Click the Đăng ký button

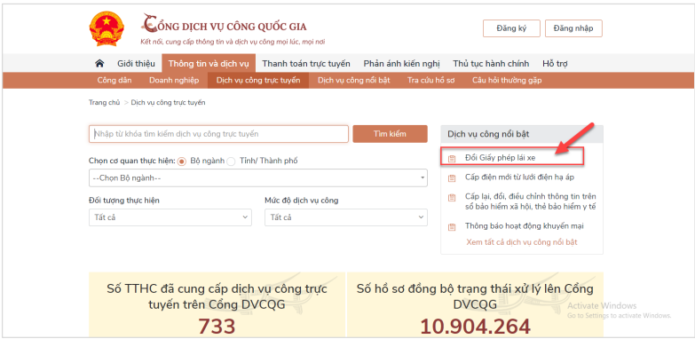pyautogui.click(x=511, y=28)
